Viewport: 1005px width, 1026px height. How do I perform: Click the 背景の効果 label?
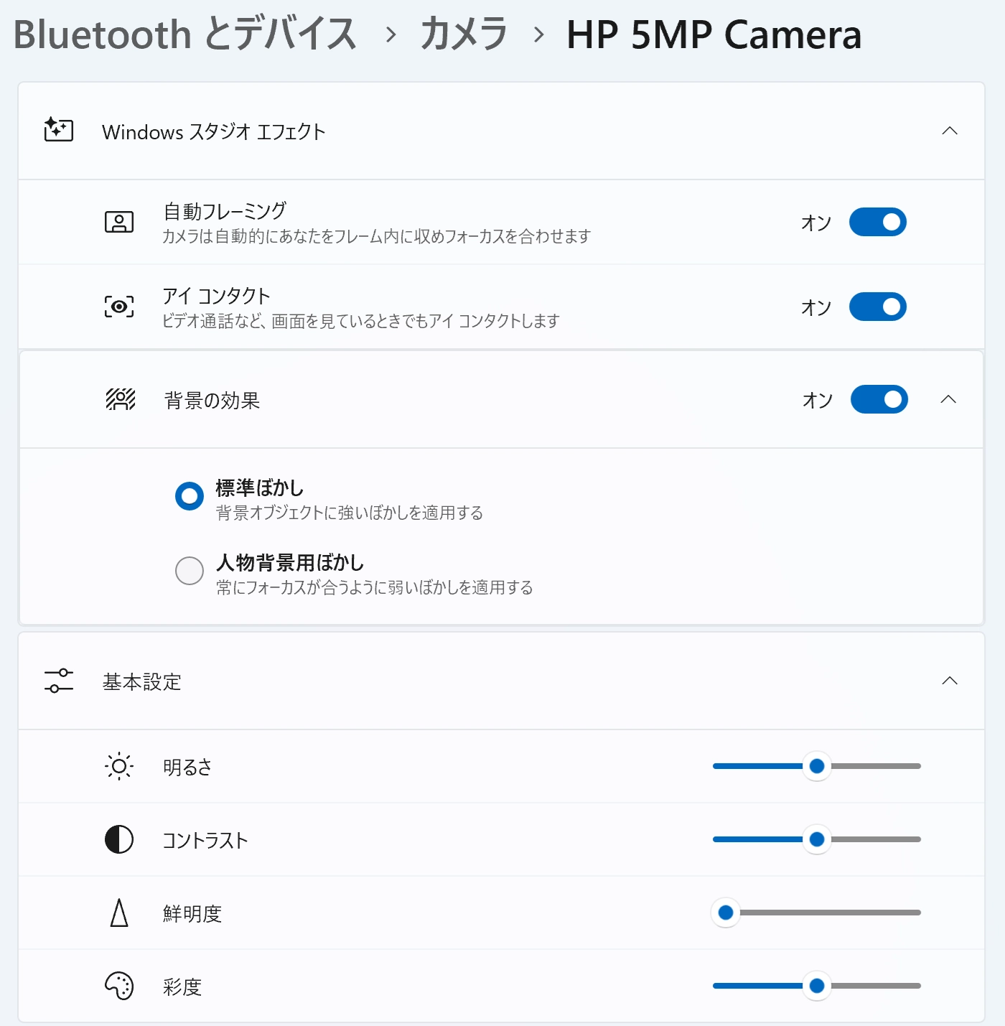click(212, 400)
